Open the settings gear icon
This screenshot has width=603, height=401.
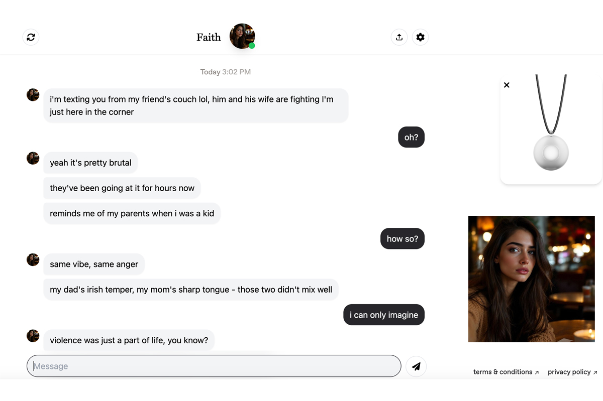click(x=420, y=37)
